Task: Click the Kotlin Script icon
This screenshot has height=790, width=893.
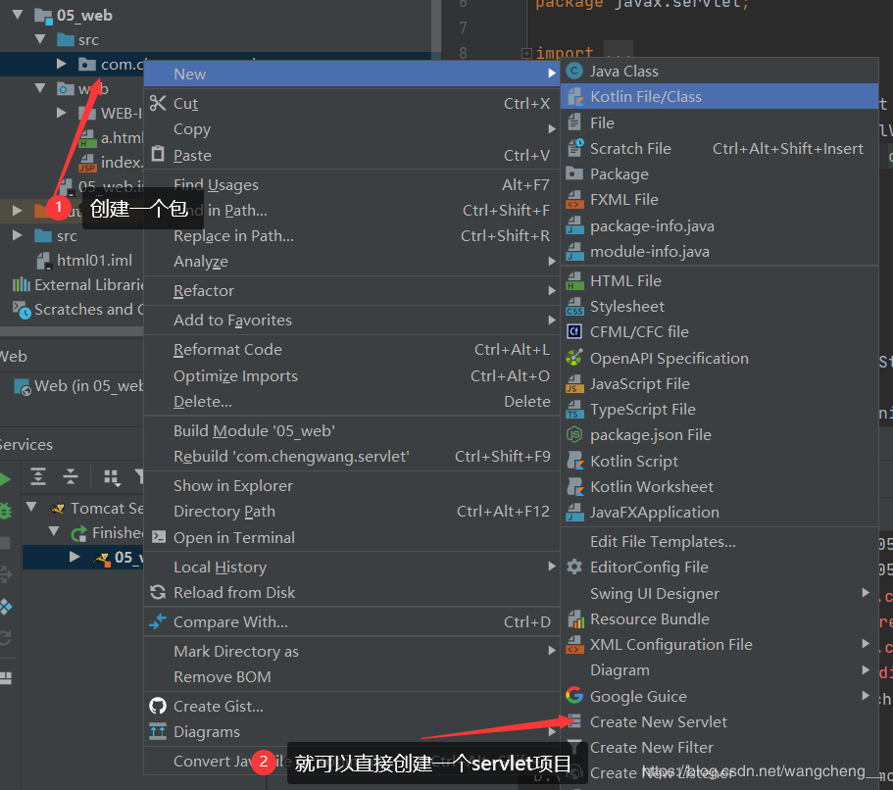Action: [575, 461]
